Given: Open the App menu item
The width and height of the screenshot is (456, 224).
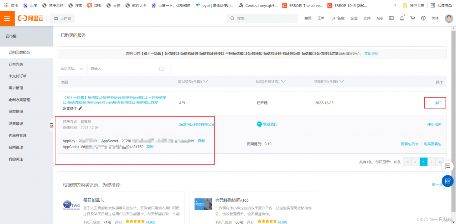Looking at the screenshot, I should click(x=380, y=18).
